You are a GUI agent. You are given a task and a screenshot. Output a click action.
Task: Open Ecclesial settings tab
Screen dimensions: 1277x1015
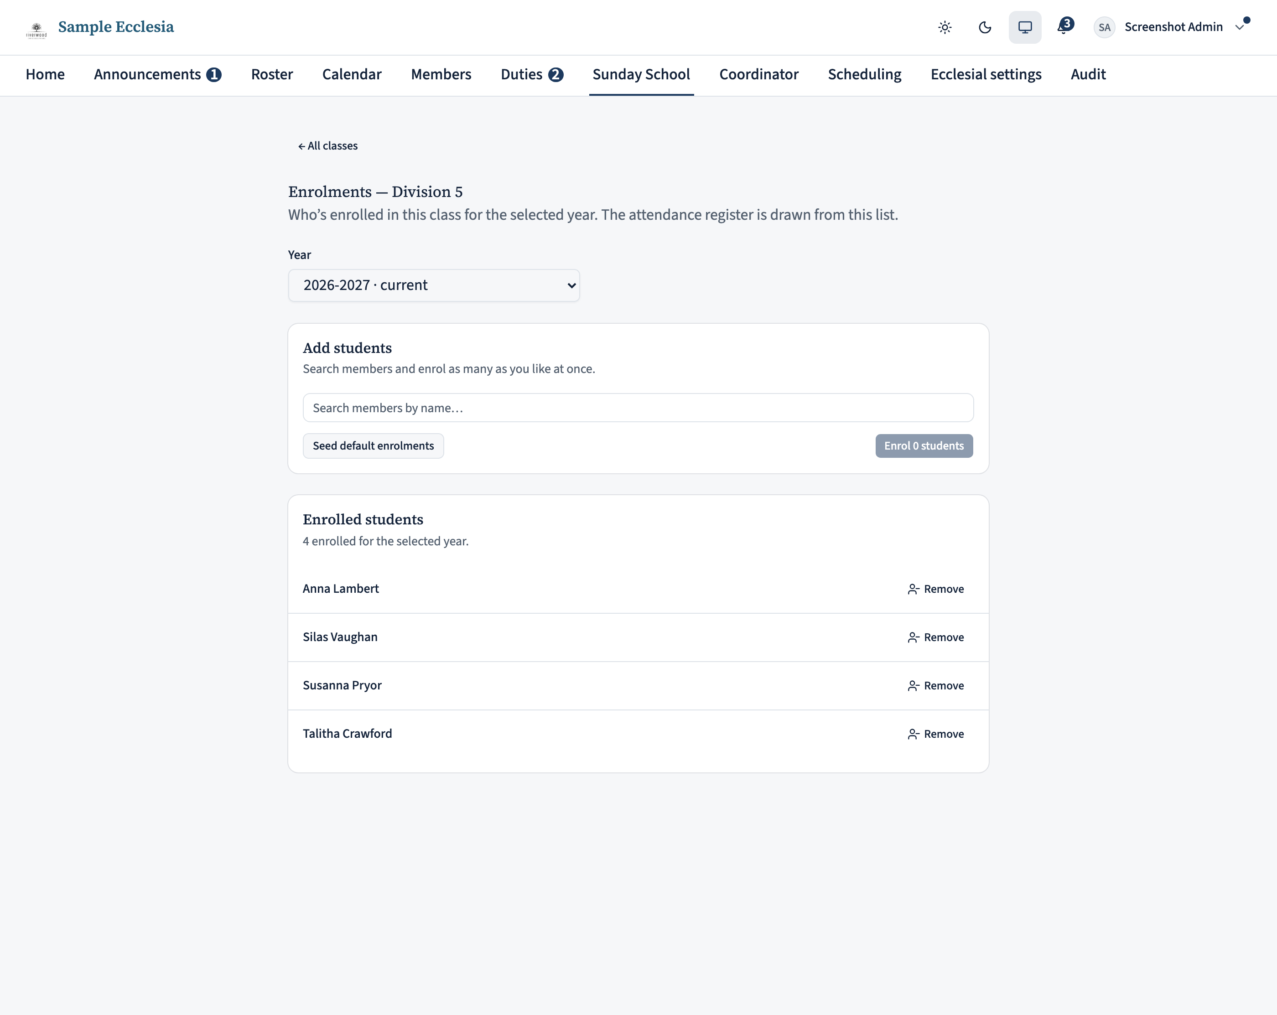tap(986, 75)
